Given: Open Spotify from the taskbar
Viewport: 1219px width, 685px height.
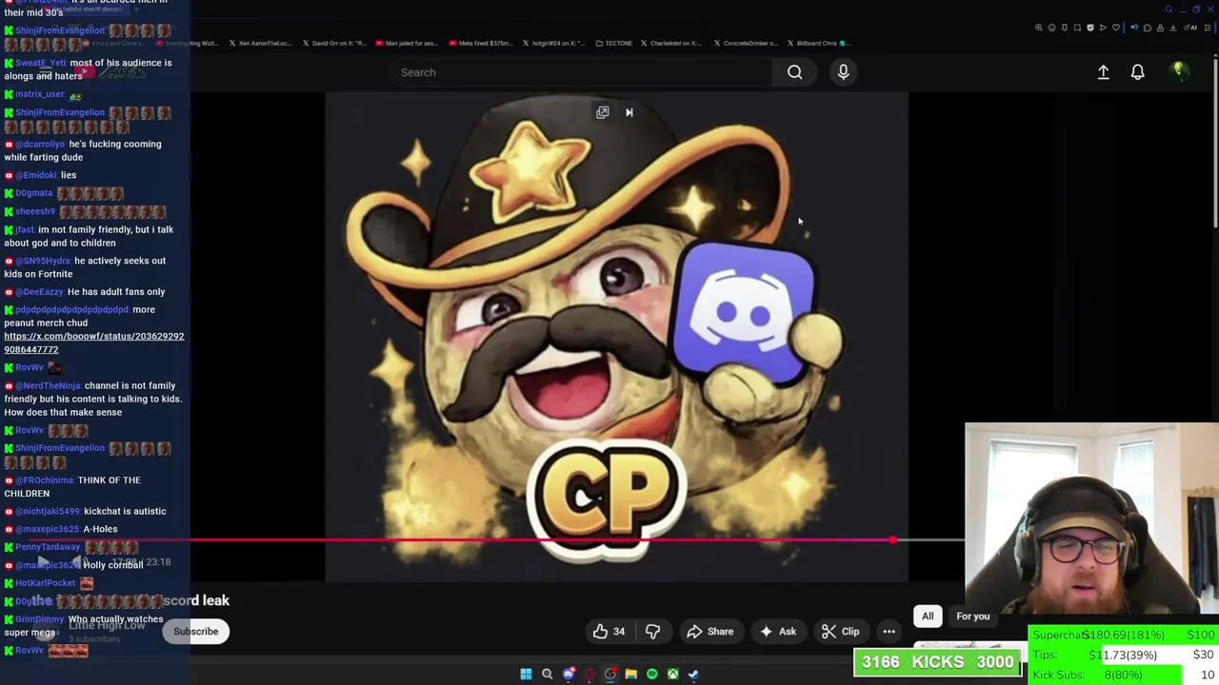Looking at the screenshot, I should point(651,675).
